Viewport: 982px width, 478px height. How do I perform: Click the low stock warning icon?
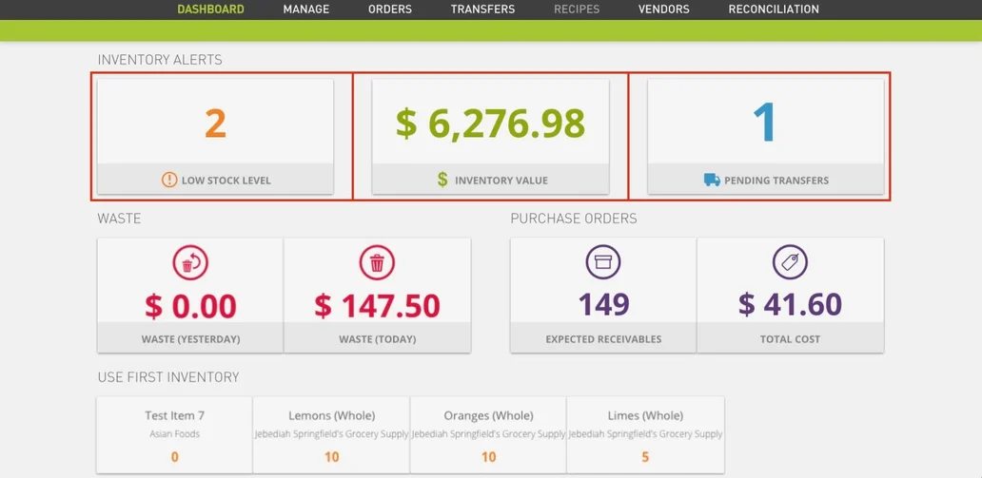point(169,180)
